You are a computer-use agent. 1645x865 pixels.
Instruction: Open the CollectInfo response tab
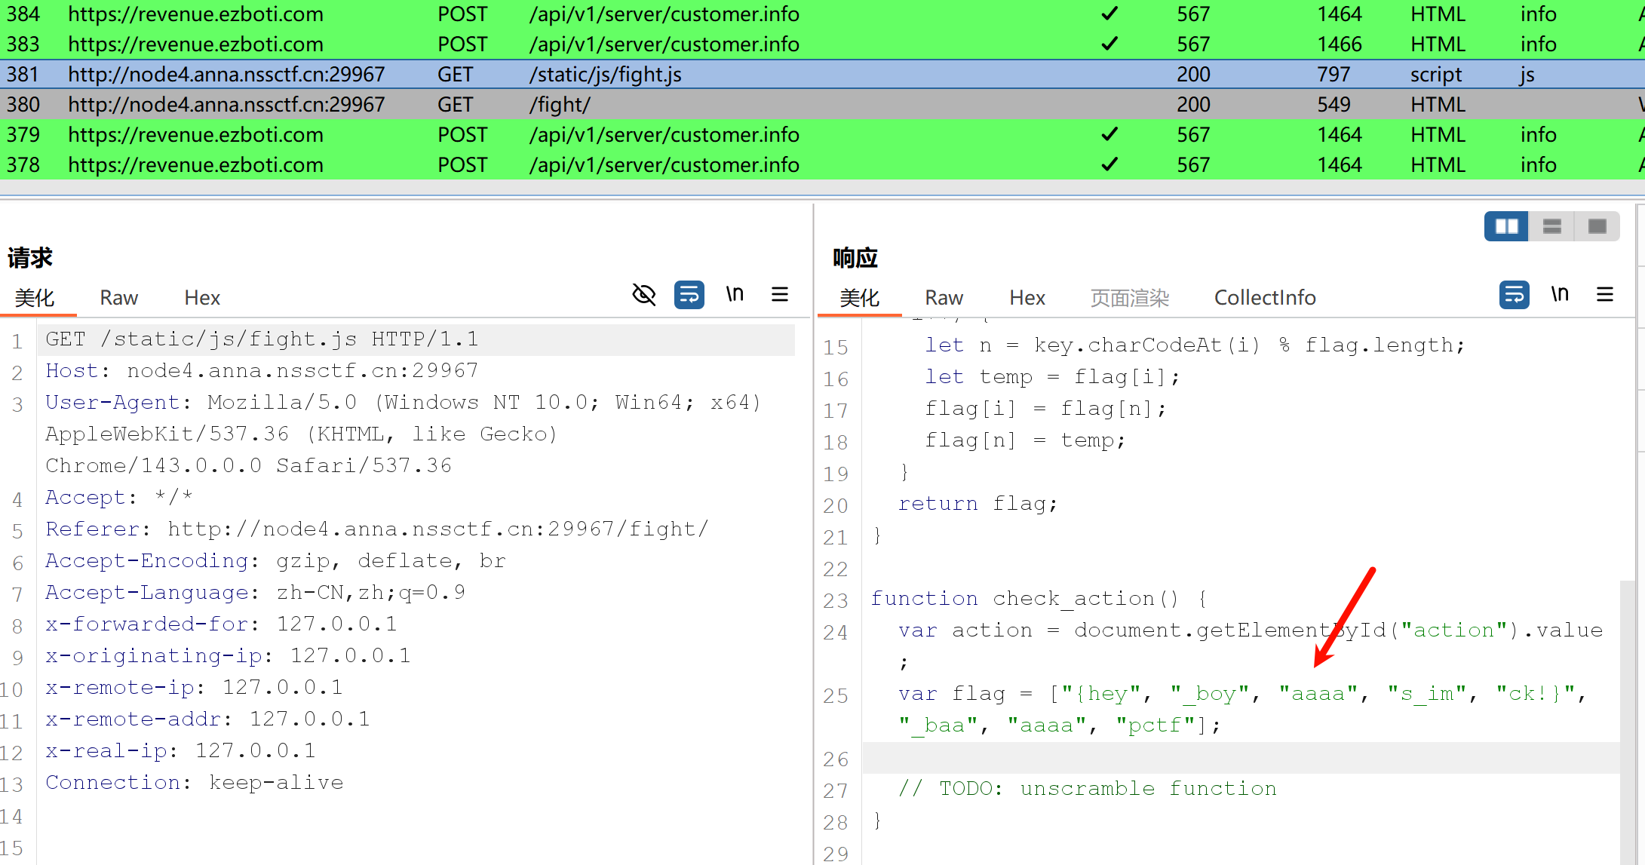pyautogui.click(x=1264, y=298)
